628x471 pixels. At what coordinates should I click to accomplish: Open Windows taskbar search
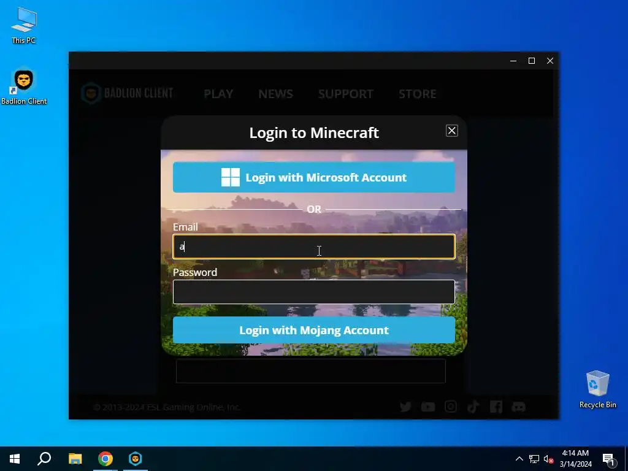(x=44, y=459)
